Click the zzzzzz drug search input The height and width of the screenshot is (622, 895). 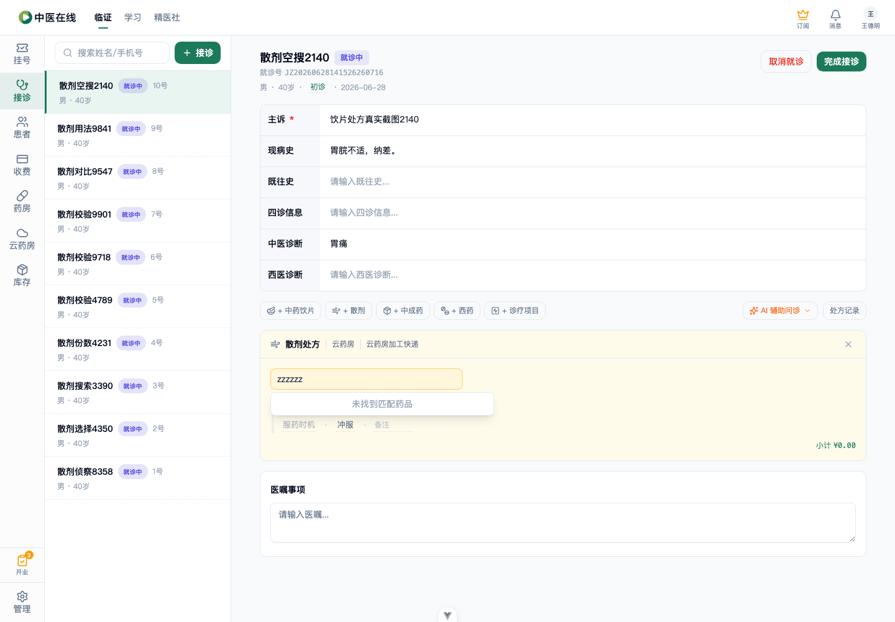pos(366,379)
